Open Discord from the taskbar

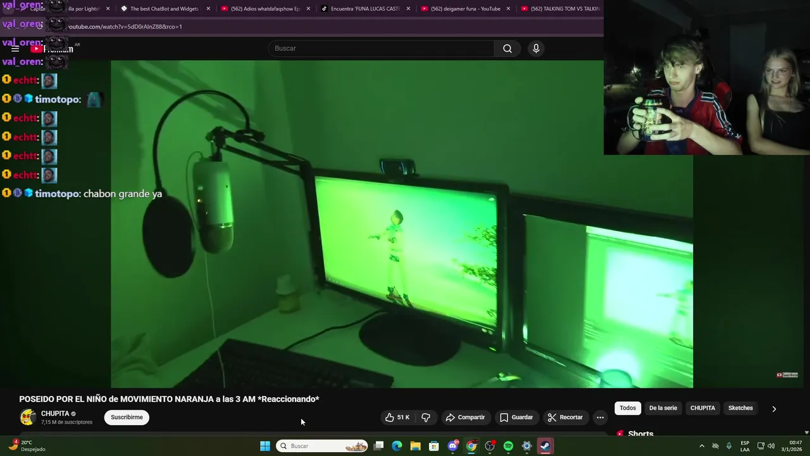(x=452, y=446)
